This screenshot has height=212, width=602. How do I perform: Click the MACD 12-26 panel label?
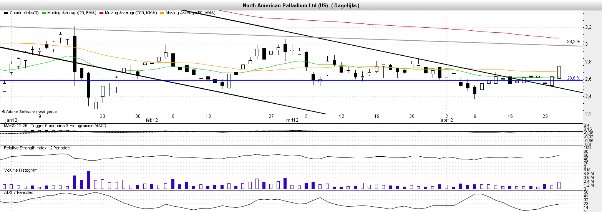coord(15,126)
